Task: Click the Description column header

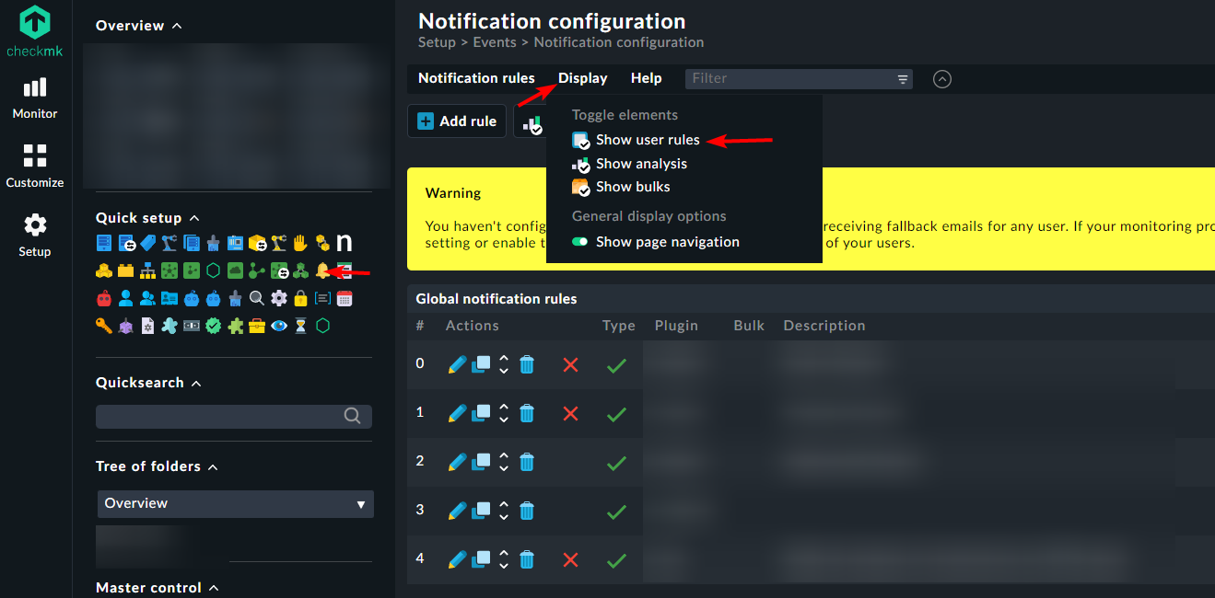Action: pos(824,326)
